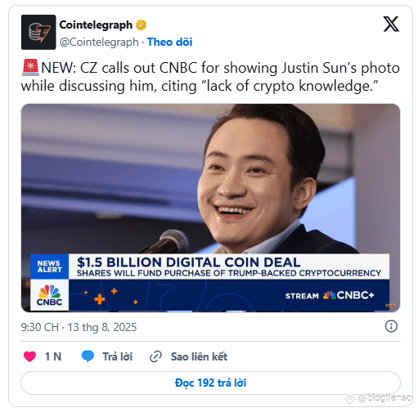The image size is (418, 412).
Task: Click the Trả lời reply label
Action: pyautogui.click(x=118, y=356)
